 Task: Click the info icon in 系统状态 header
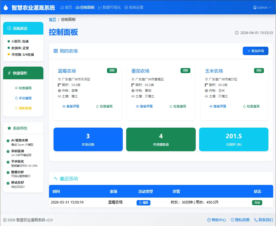point(9,28)
